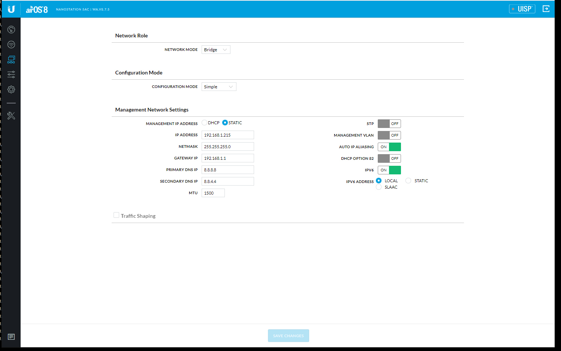The width and height of the screenshot is (561, 351).
Task: Open the Wireless settings sidebar icon
Action: click(11, 45)
